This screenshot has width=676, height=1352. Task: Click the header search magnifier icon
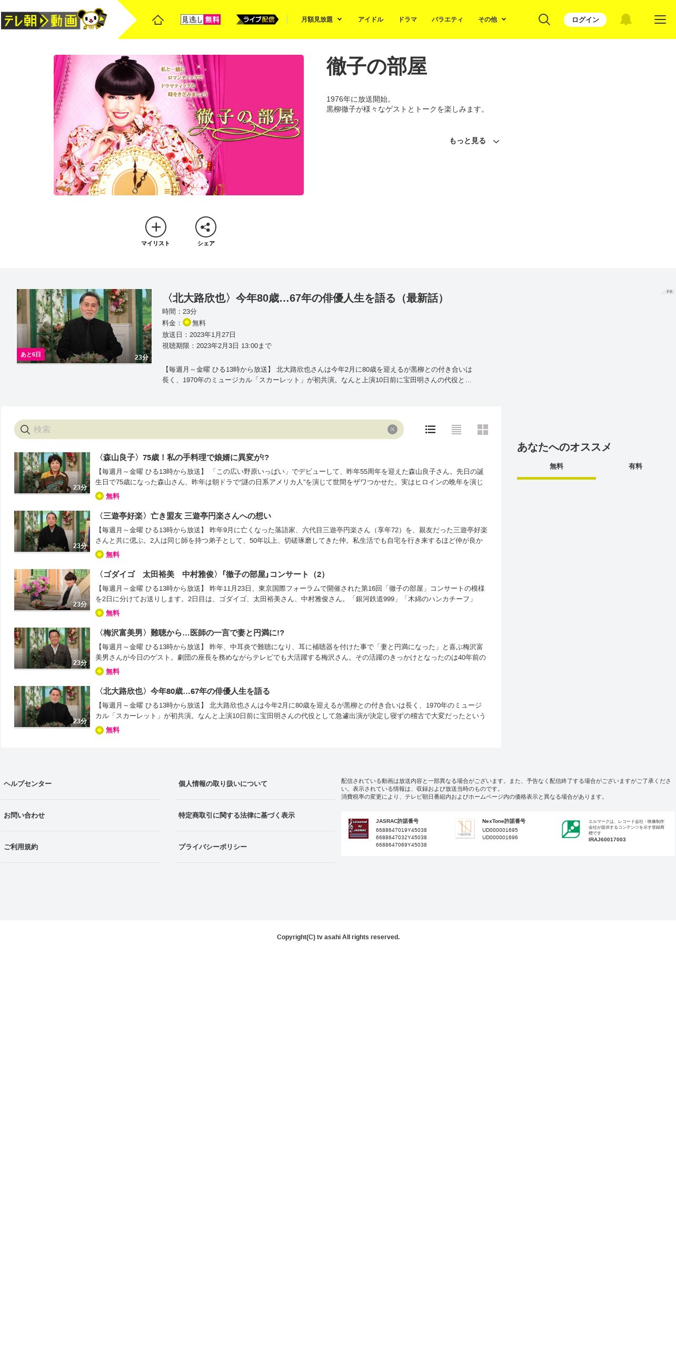(x=544, y=19)
